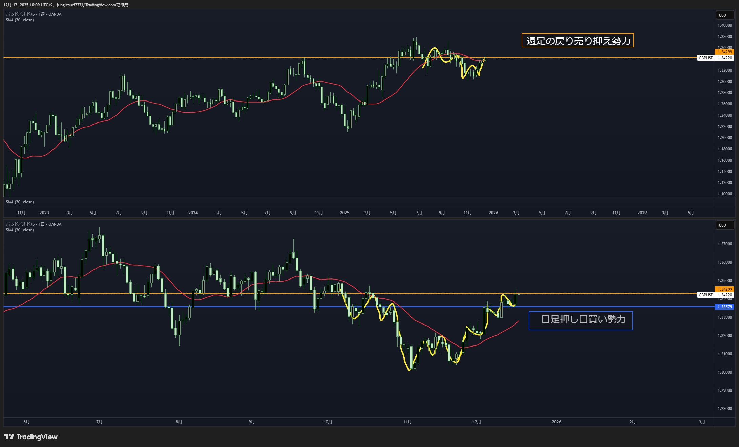Click the TradingView logo at bottom left

31,437
